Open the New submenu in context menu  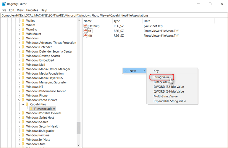135,71
